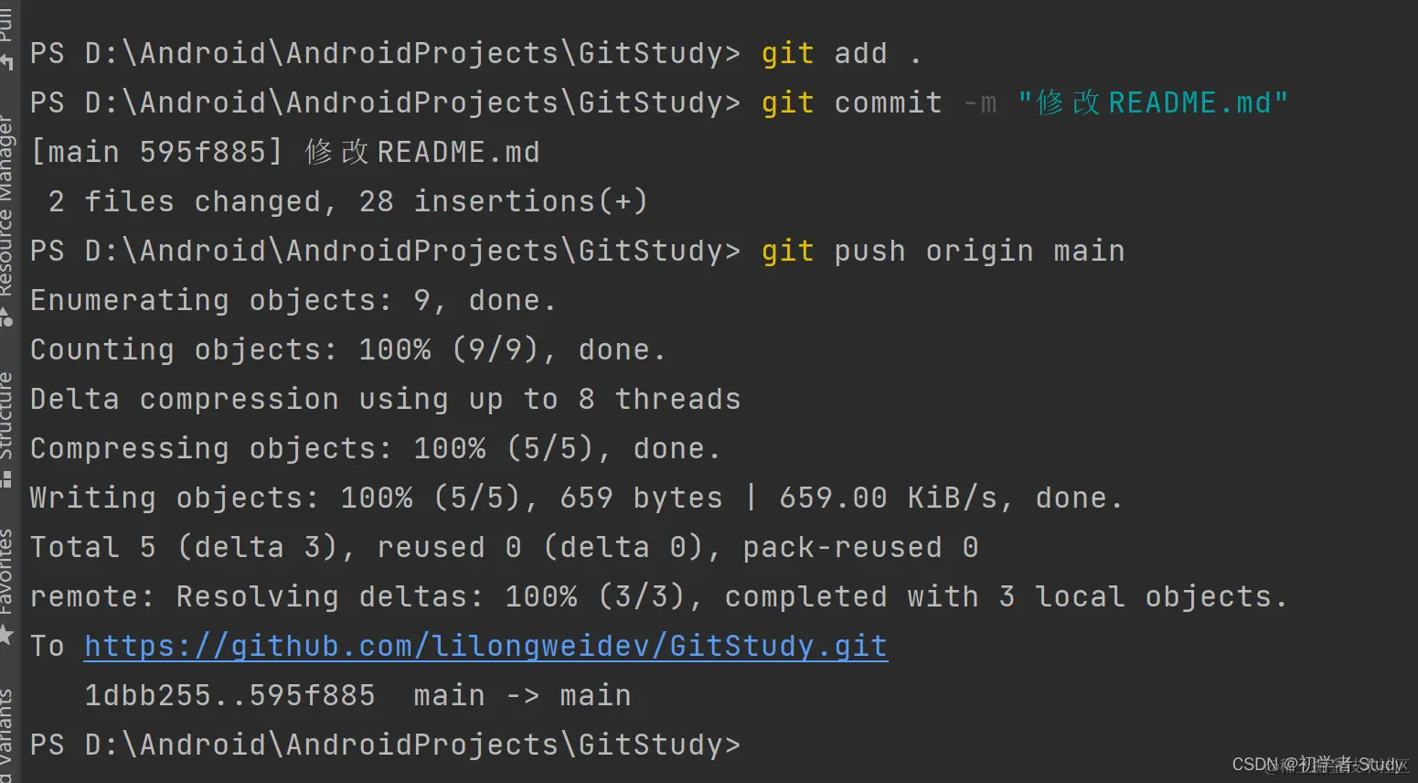Click the last empty PS prompt line

(385, 745)
